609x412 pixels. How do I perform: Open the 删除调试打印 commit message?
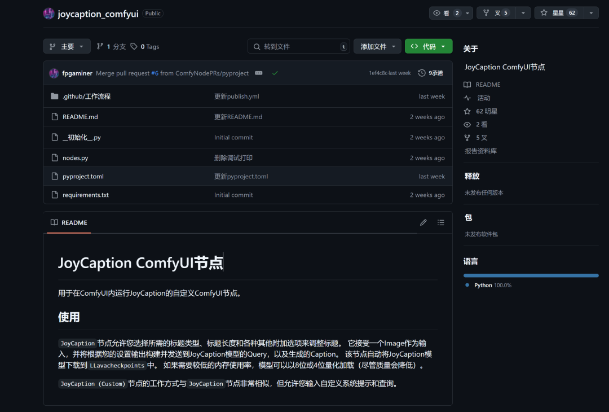[233, 158]
